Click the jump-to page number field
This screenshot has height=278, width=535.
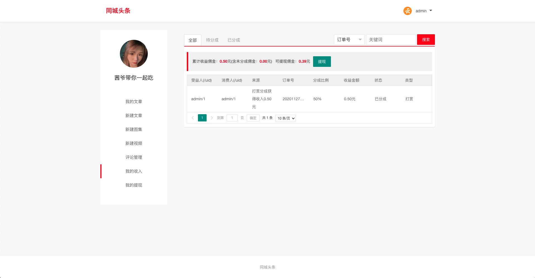click(x=232, y=118)
